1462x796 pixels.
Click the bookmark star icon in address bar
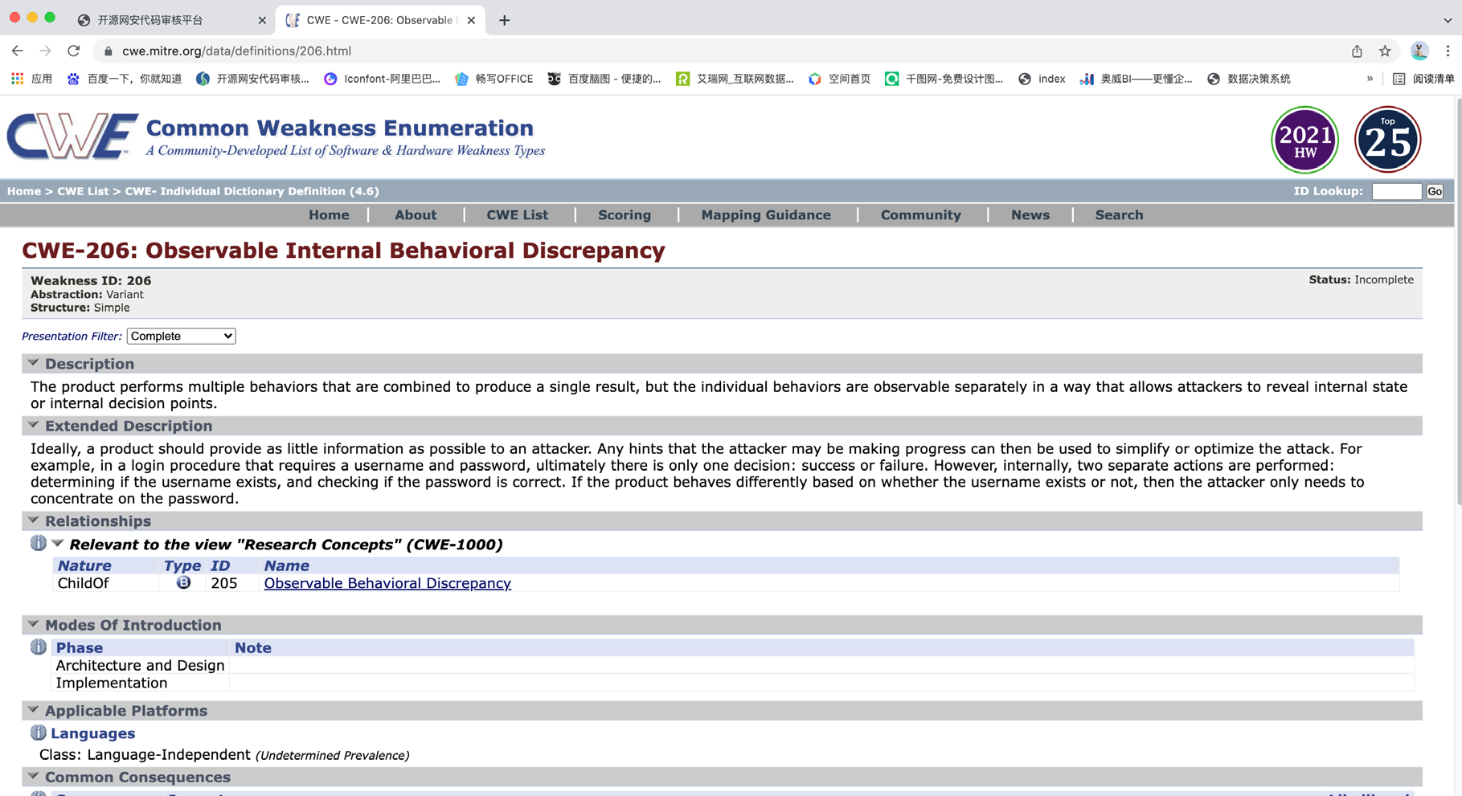tap(1385, 51)
